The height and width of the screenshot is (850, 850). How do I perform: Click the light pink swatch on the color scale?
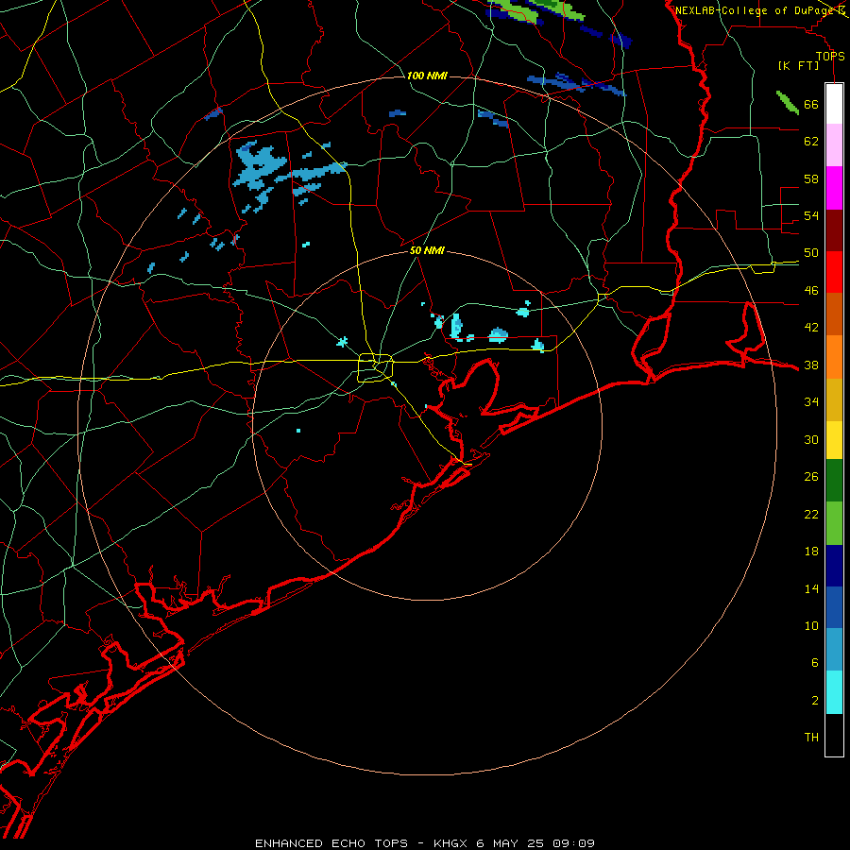click(834, 144)
